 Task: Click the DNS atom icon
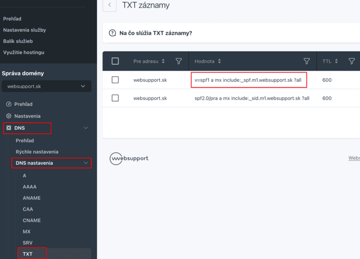pyautogui.click(x=9, y=128)
